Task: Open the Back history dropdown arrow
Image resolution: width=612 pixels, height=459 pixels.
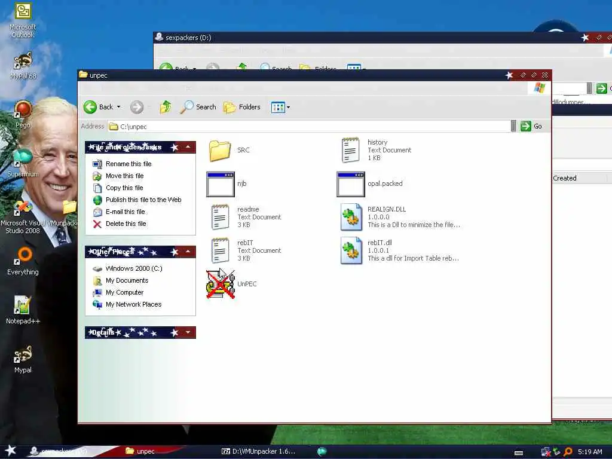Action: point(119,107)
